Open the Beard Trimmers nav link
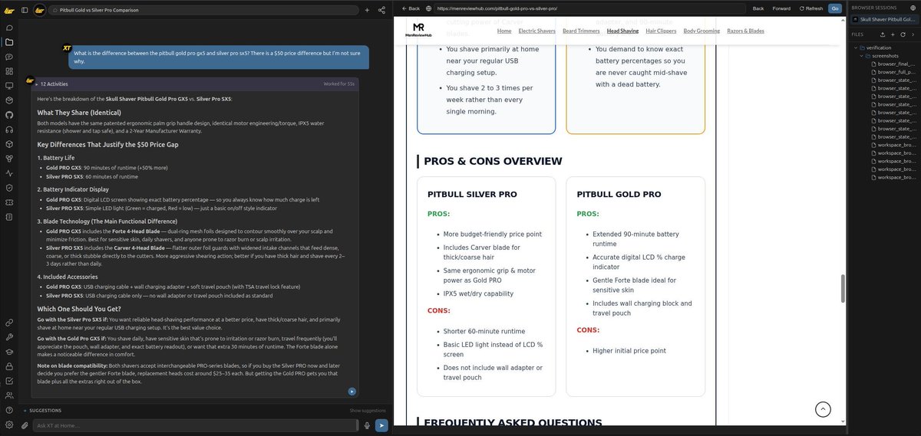This screenshot has width=921, height=436. click(x=581, y=31)
